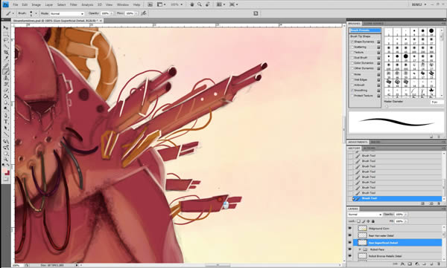Toggle Brushes panel icon in options bar
The height and width of the screenshot is (268, 447).
click(256, 13)
